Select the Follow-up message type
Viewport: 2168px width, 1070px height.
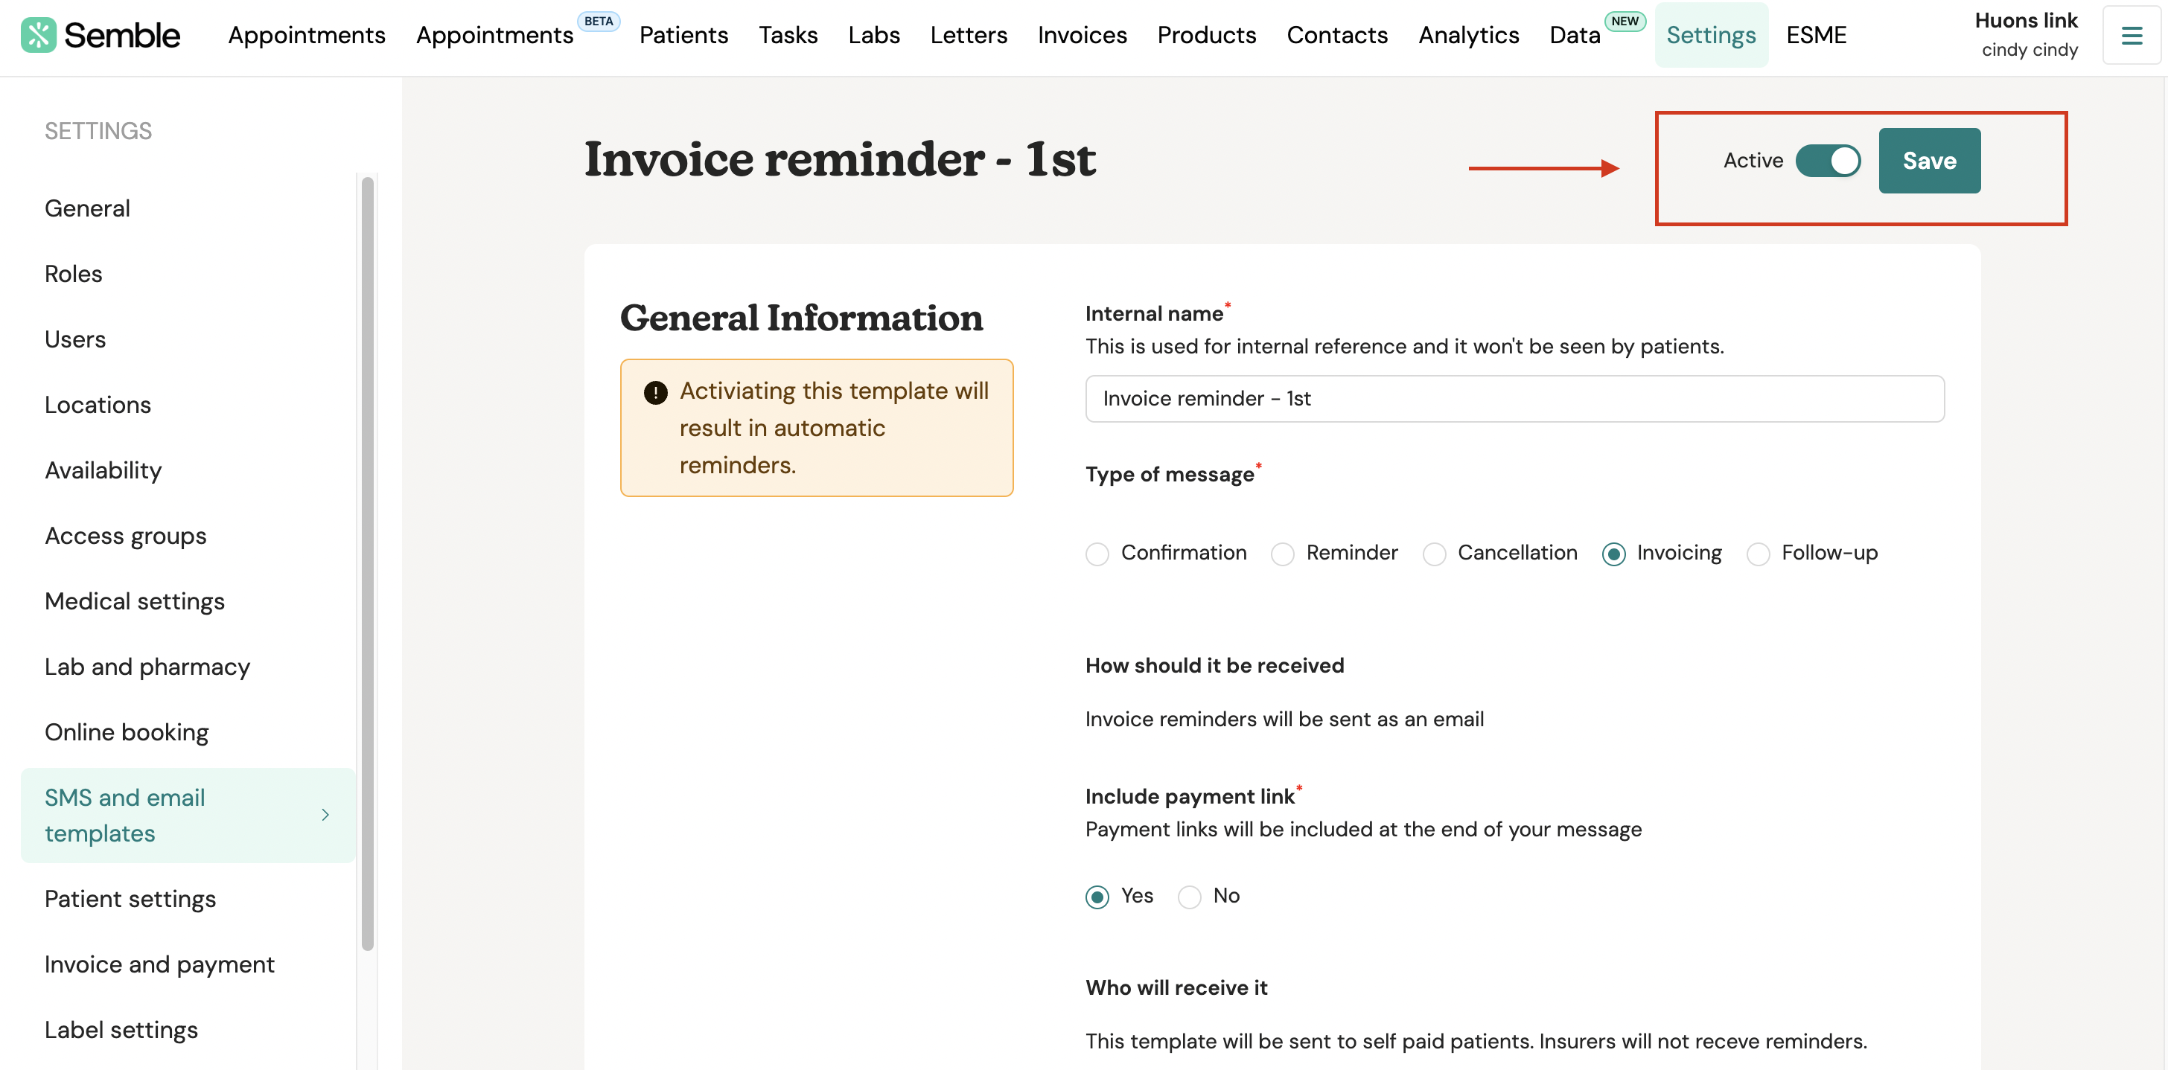point(1757,554)
